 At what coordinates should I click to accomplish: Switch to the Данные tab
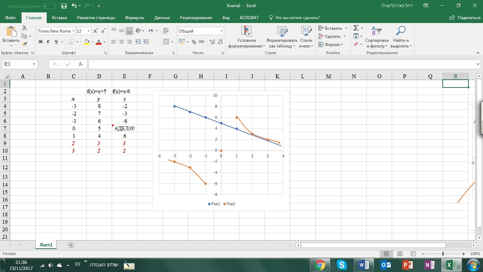click(x=162, y=18)
